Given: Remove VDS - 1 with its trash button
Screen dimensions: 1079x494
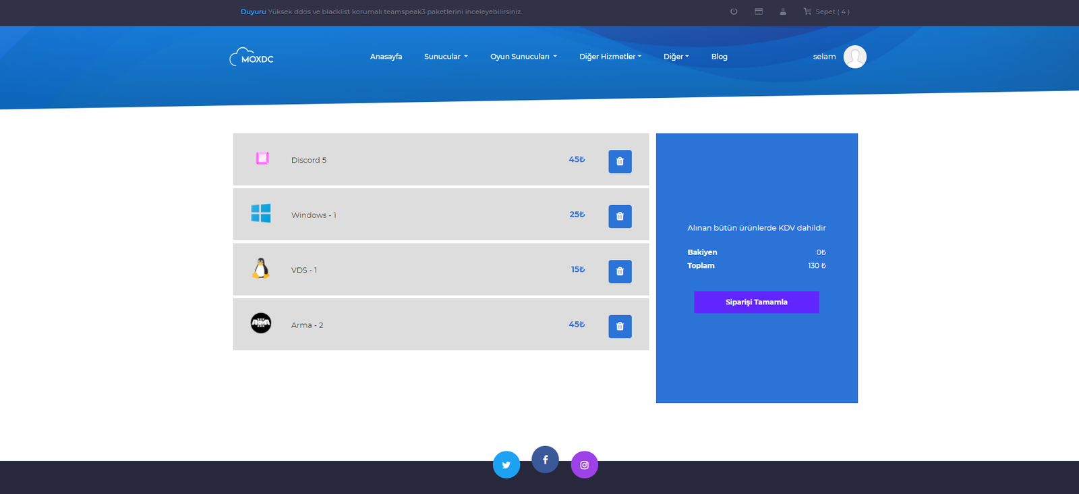Looking at the screenshot, I should click(x=620, y=271).
